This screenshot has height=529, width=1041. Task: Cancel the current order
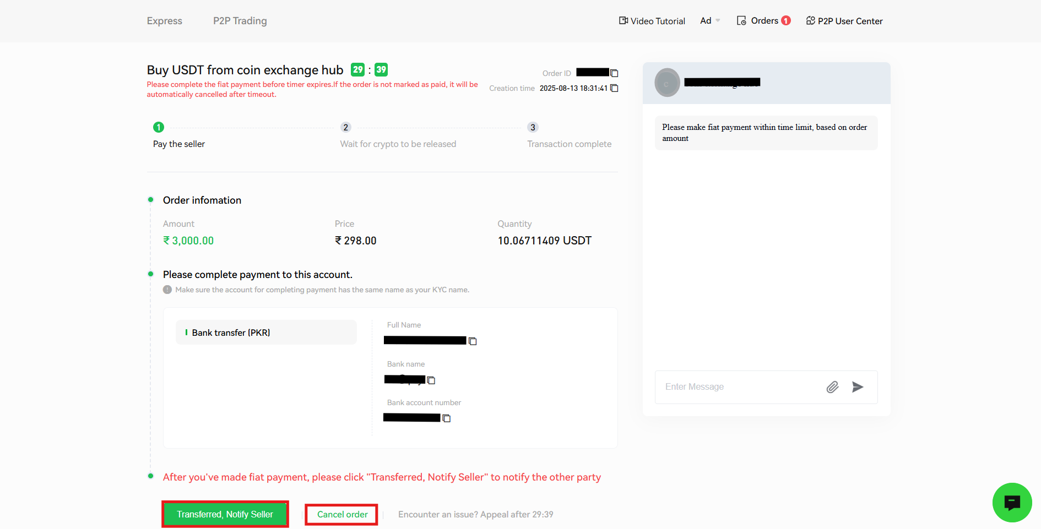coord(341,514)
